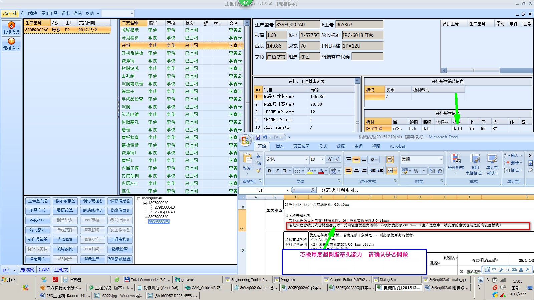Click the Copy icon in Excel clipboard group
Screen dimensions: 534x300
tap(258, 163)
